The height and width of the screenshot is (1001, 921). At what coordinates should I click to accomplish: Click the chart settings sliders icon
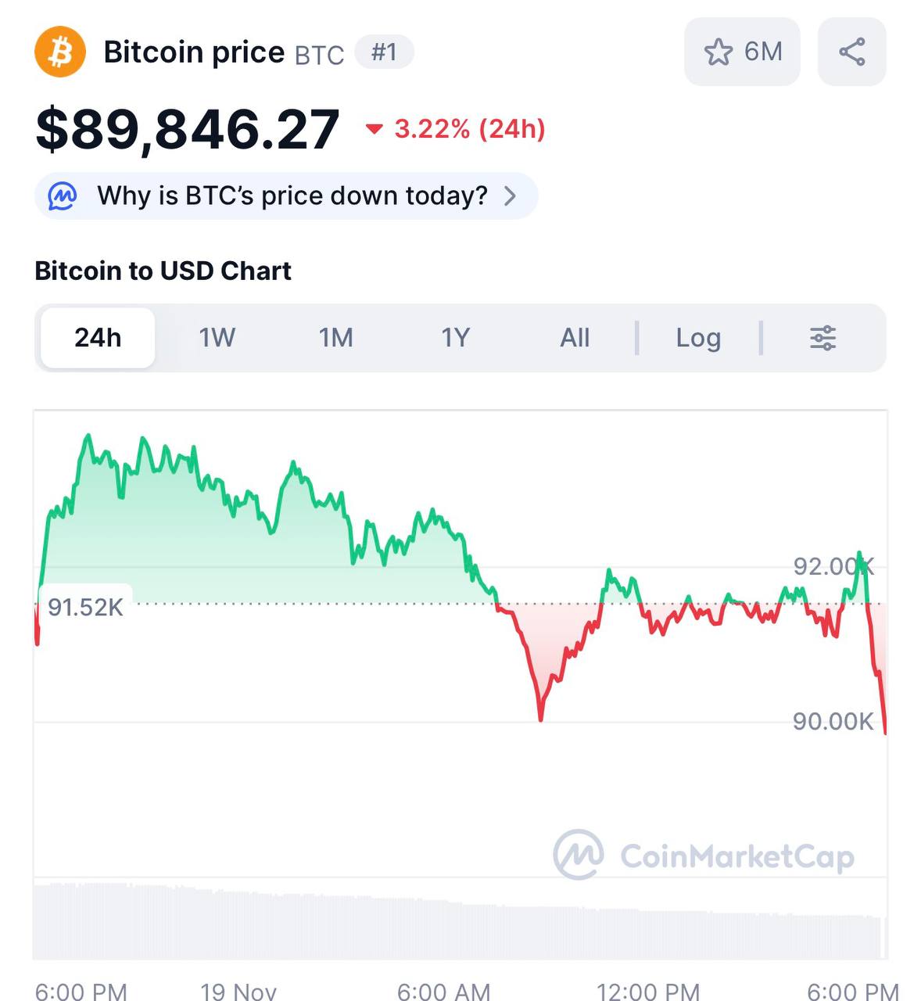(822, 338)
